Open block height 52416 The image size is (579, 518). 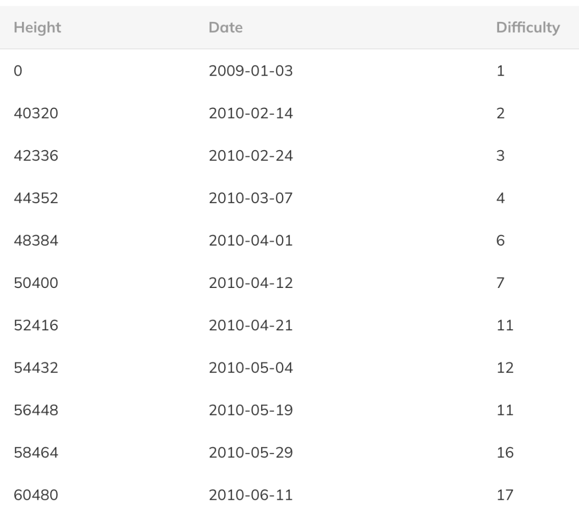36,325
